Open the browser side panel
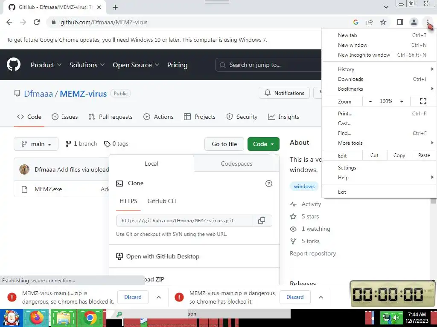Viewport: 437px width, 327px height. [x=400, y=22]
